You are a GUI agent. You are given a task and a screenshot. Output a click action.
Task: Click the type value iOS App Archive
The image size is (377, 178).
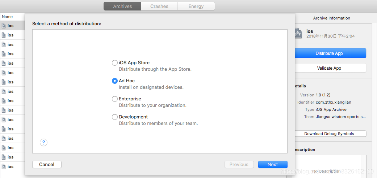[x=331, y=109]
